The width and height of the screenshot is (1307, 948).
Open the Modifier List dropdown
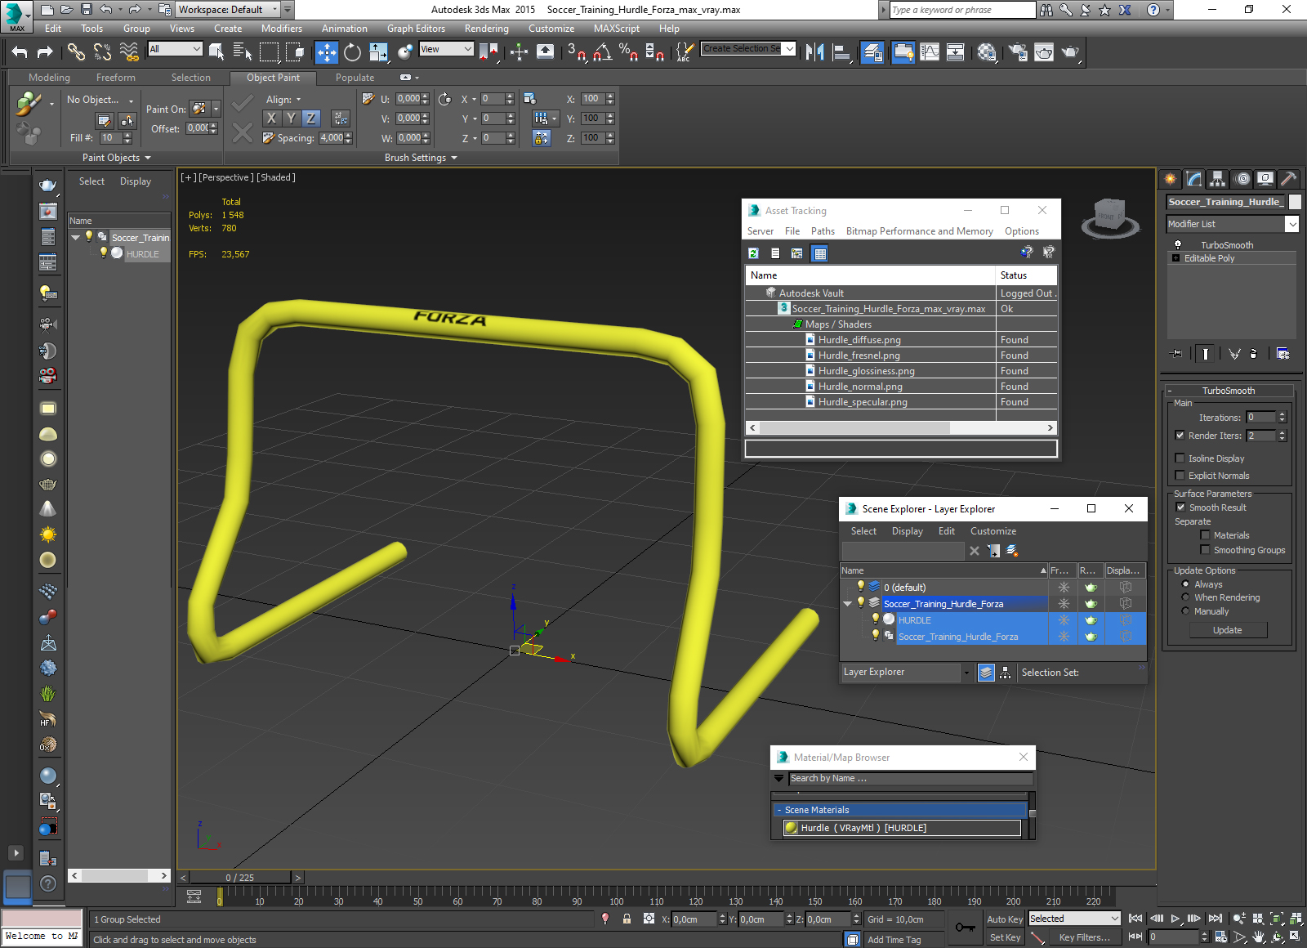coord(1233,224)
